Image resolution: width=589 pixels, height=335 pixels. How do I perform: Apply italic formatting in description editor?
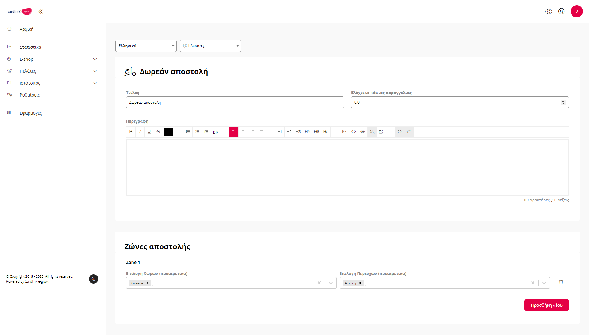(x=140, y=132)
